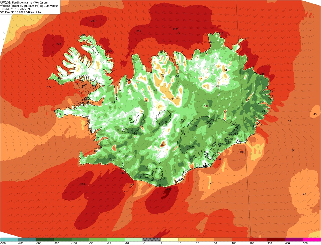Select the pale green swatch, -10 to -5
The width and height of the screenshot is (321, 245).
click(x=134, y=239)
